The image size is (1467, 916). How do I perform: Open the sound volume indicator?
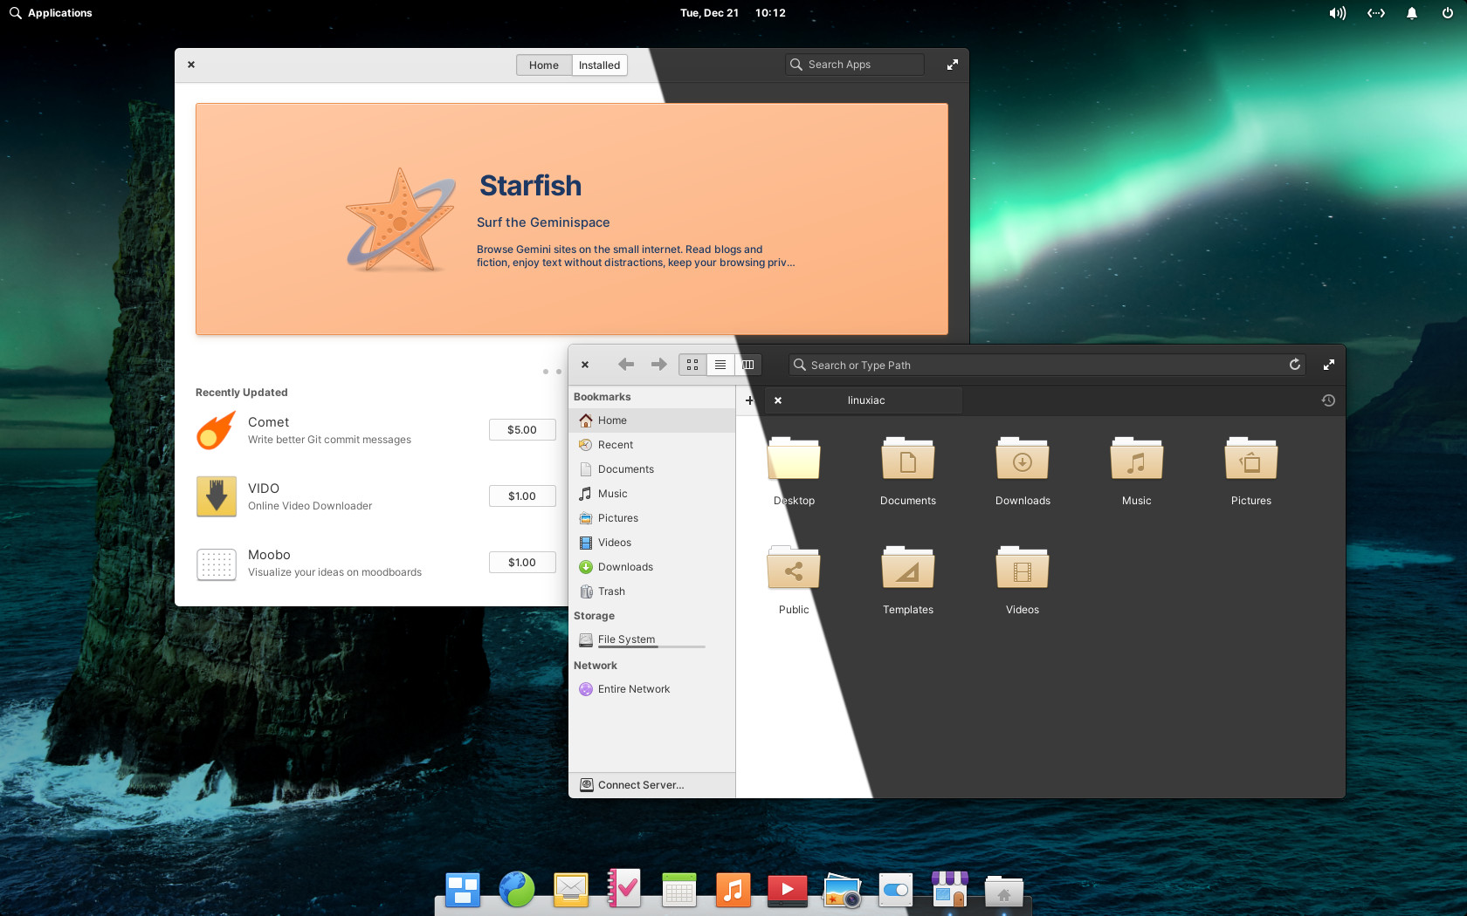coord(1337,13)
